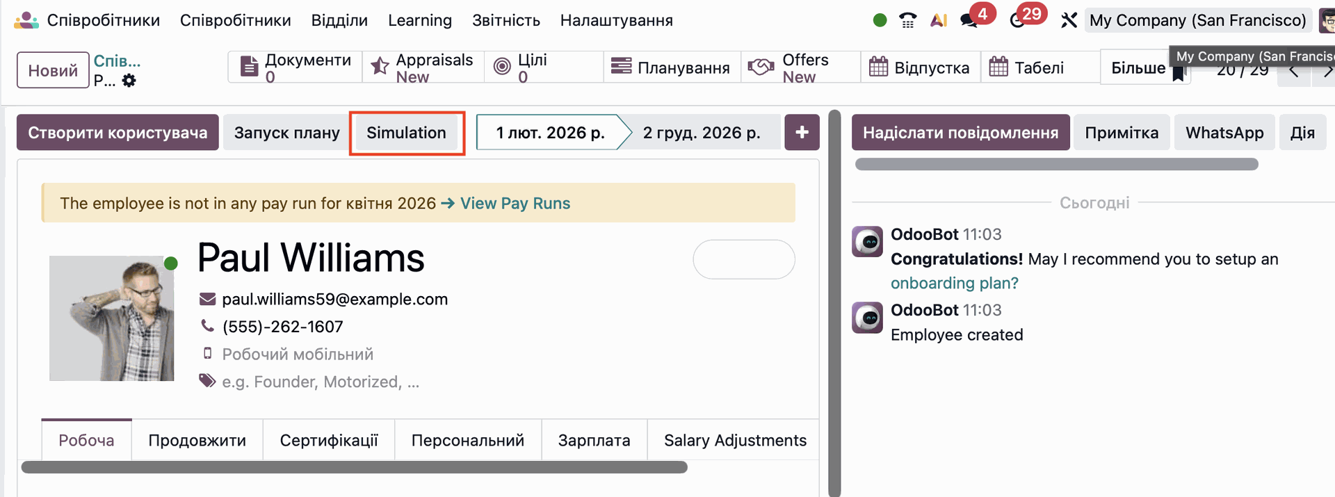This screenshot has width=1335, height=497.
Task: Click Paul Williams' profile photo
Action: click(x=112, y=318)
